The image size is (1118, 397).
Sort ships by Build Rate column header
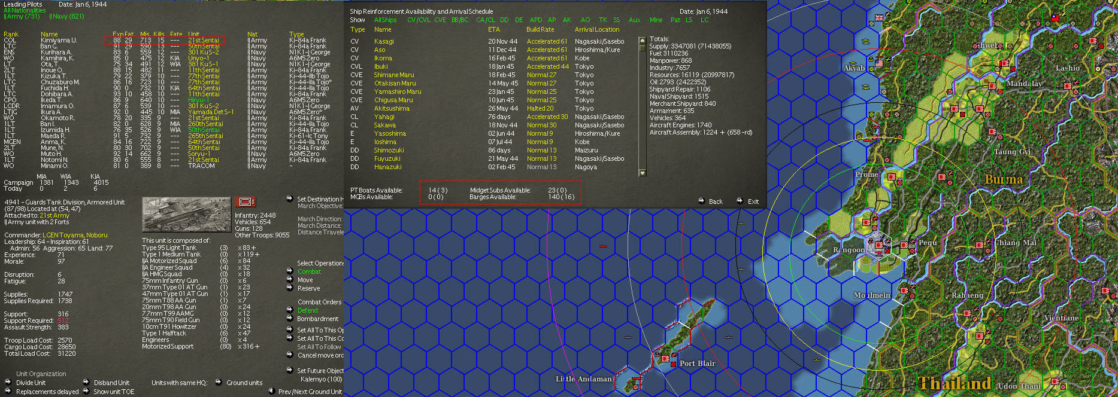click(x=540, y=29)
